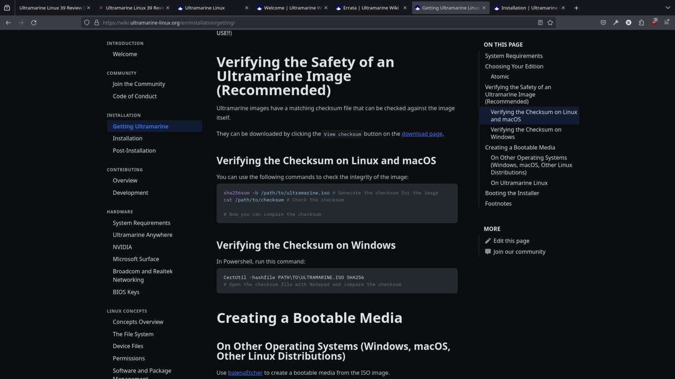The height and width of the screenshot is (379, 675).
Task: Jump to Choosing Your Edition section
Action: [514, 66]
